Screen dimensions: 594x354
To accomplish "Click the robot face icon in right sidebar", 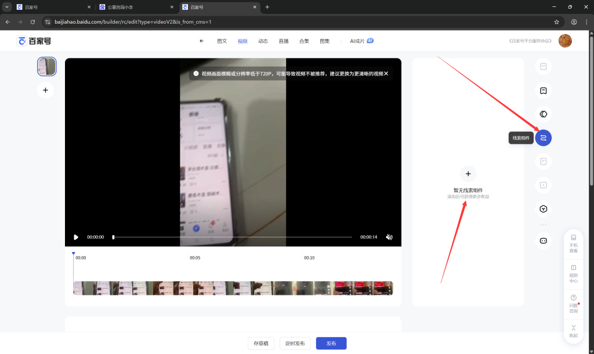I will [543, 241].
